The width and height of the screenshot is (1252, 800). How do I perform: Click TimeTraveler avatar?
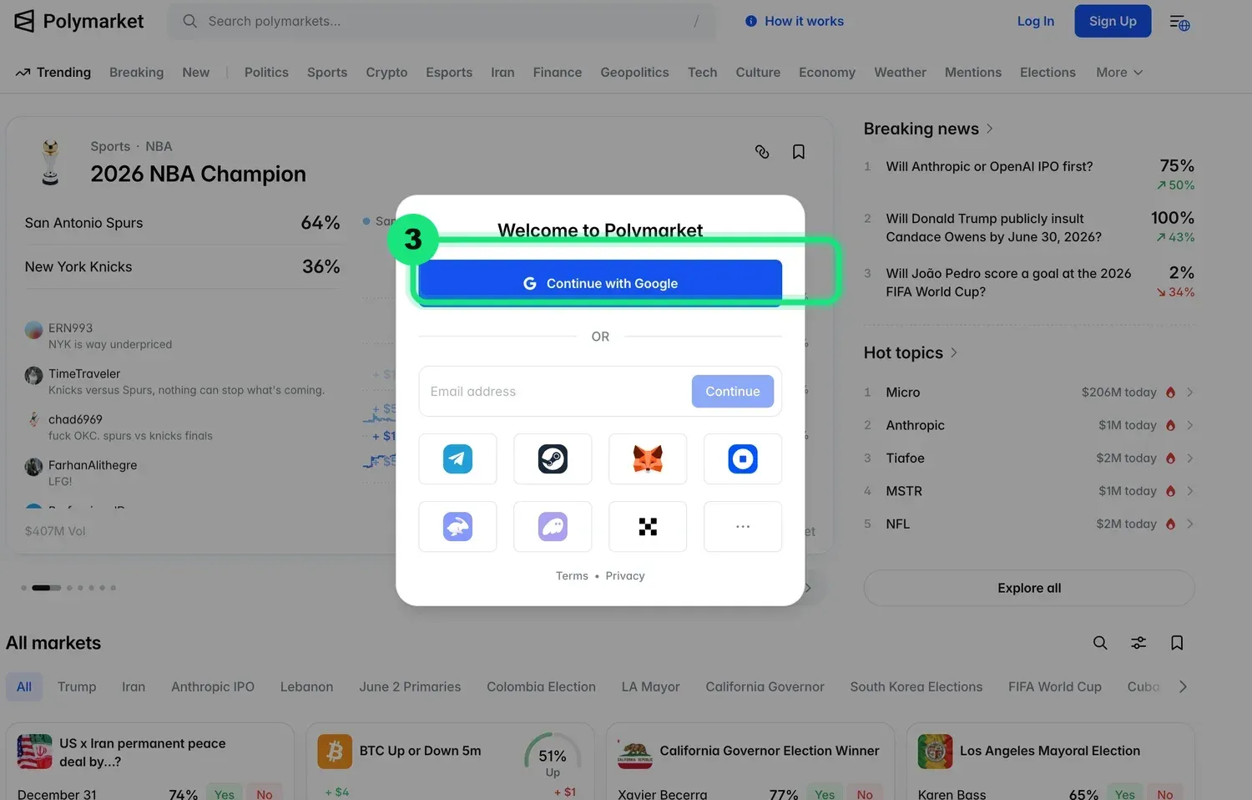pyautogui.click(x=33, y=376)
